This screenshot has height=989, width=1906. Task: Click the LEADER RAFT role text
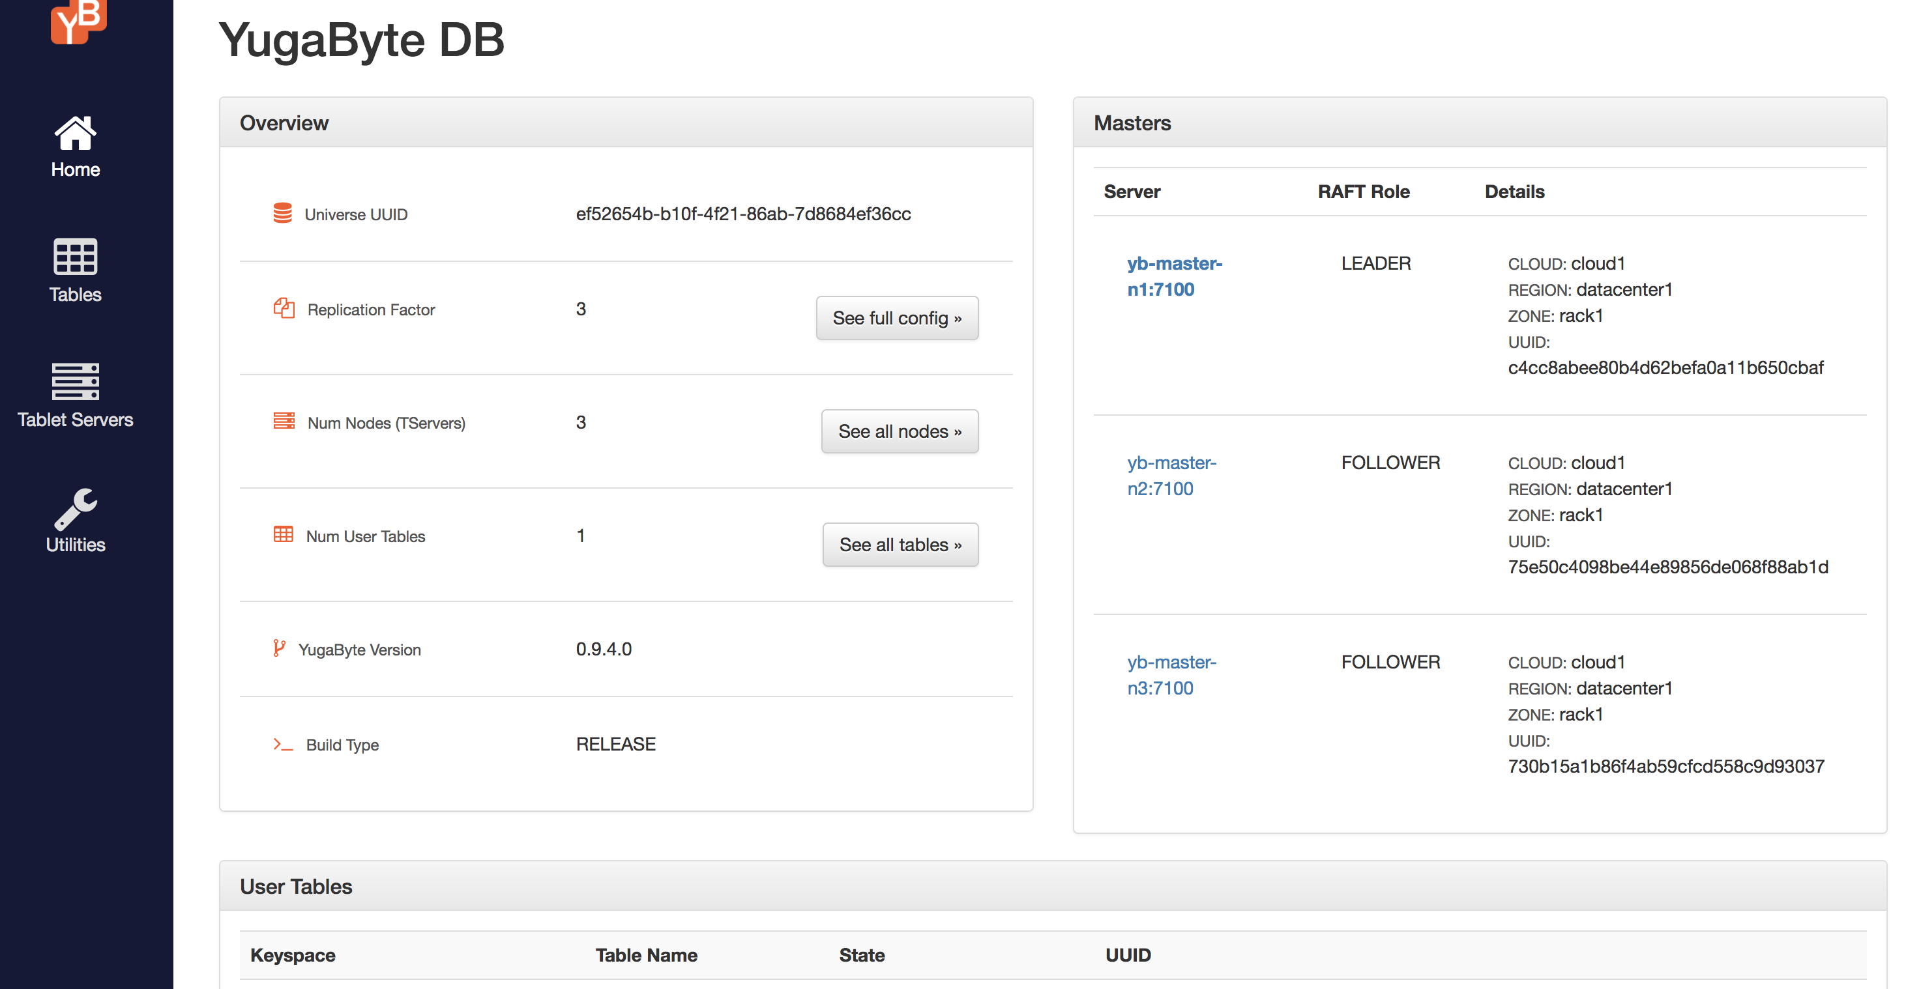(x=1375, y=263)
